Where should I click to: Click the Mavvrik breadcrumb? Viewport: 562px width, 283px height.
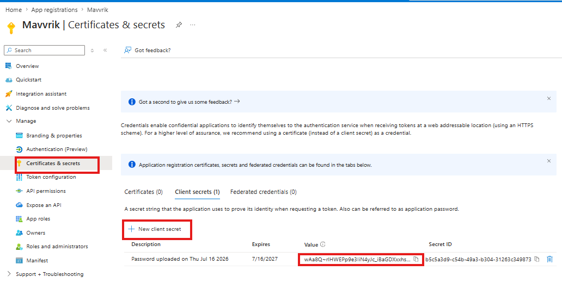97,10
